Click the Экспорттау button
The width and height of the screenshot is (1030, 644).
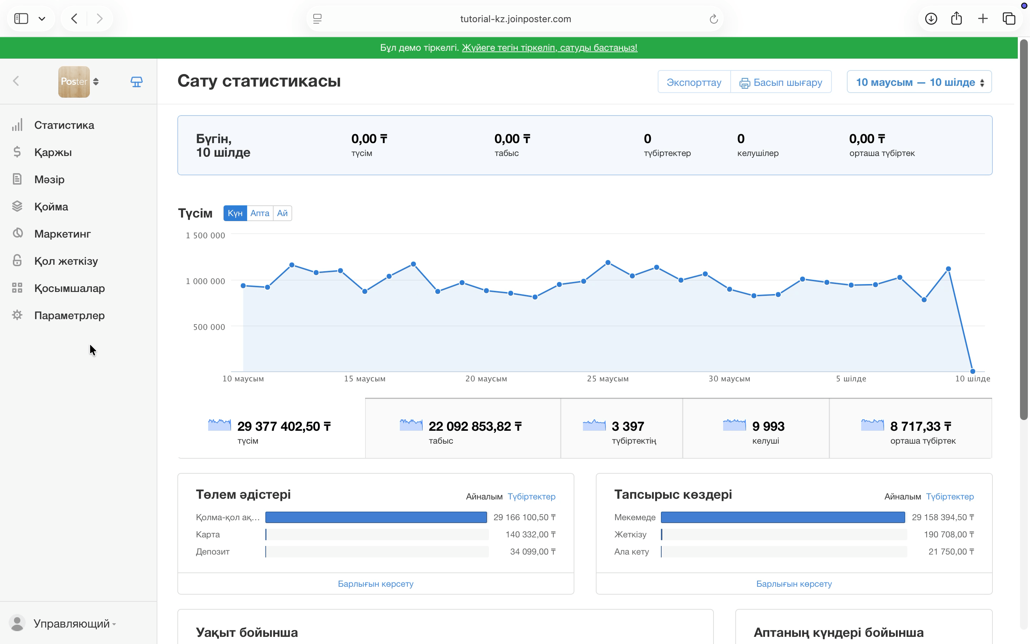[694, 82]
